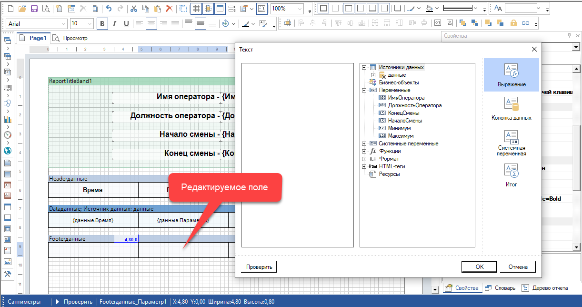Open report preview via magnifier page icon
This screenshot has height=307, width=582.
[45, 9]
